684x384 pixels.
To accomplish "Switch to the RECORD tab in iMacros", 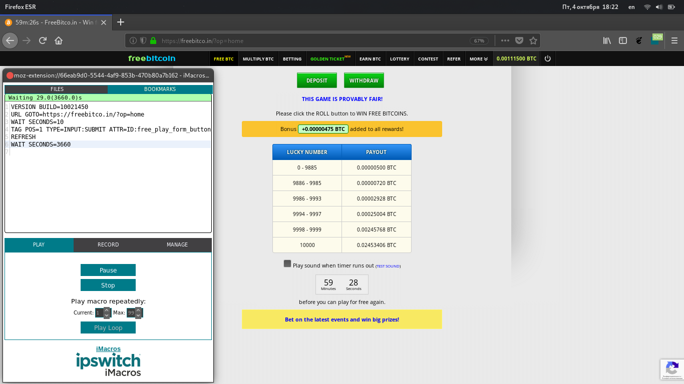I will coord(108,244).
